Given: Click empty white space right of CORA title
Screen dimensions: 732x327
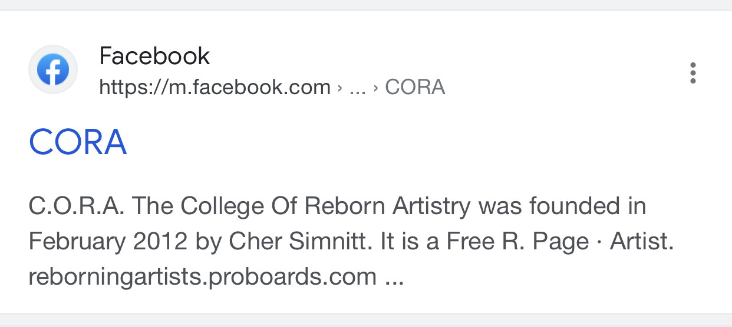Looking at the screenshot, I should click(413, 142).
